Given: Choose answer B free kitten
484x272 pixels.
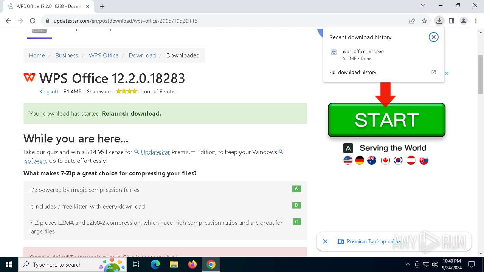Looking at the screenshot, I should pos(165,206).
